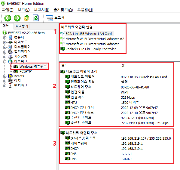
Task: Expand the 디스플레이 node
Action: [5, 47]
